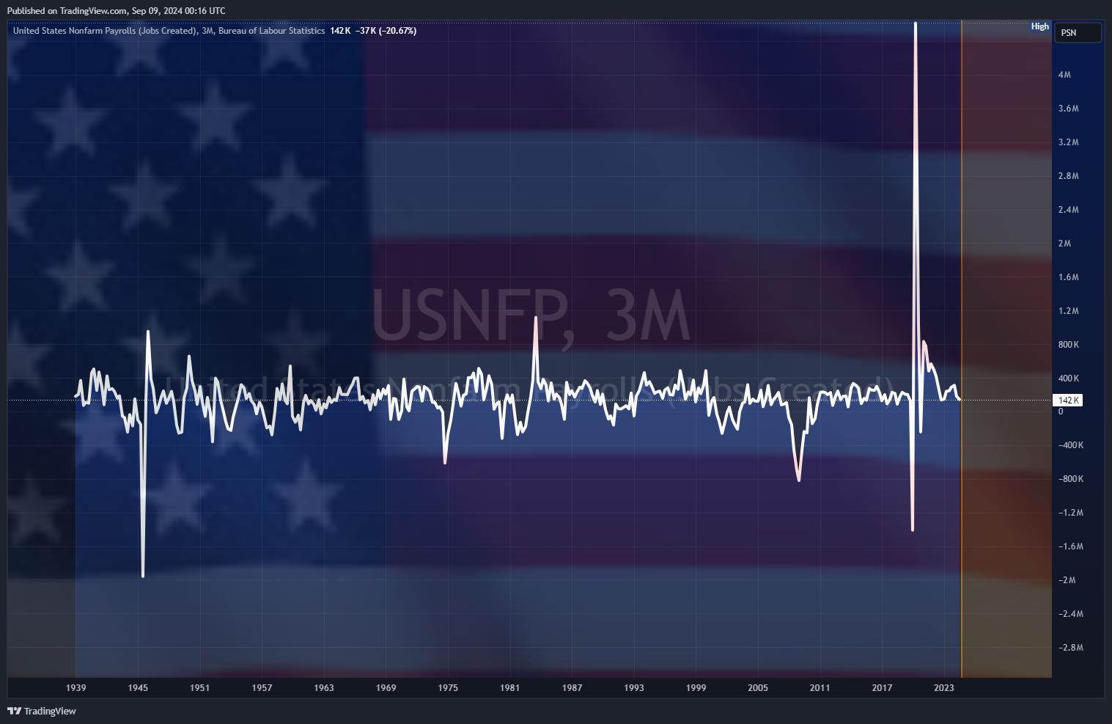Click the 1945 year label on time axis
This screenshot has height=724, width=1112.
tap(138, 688)
